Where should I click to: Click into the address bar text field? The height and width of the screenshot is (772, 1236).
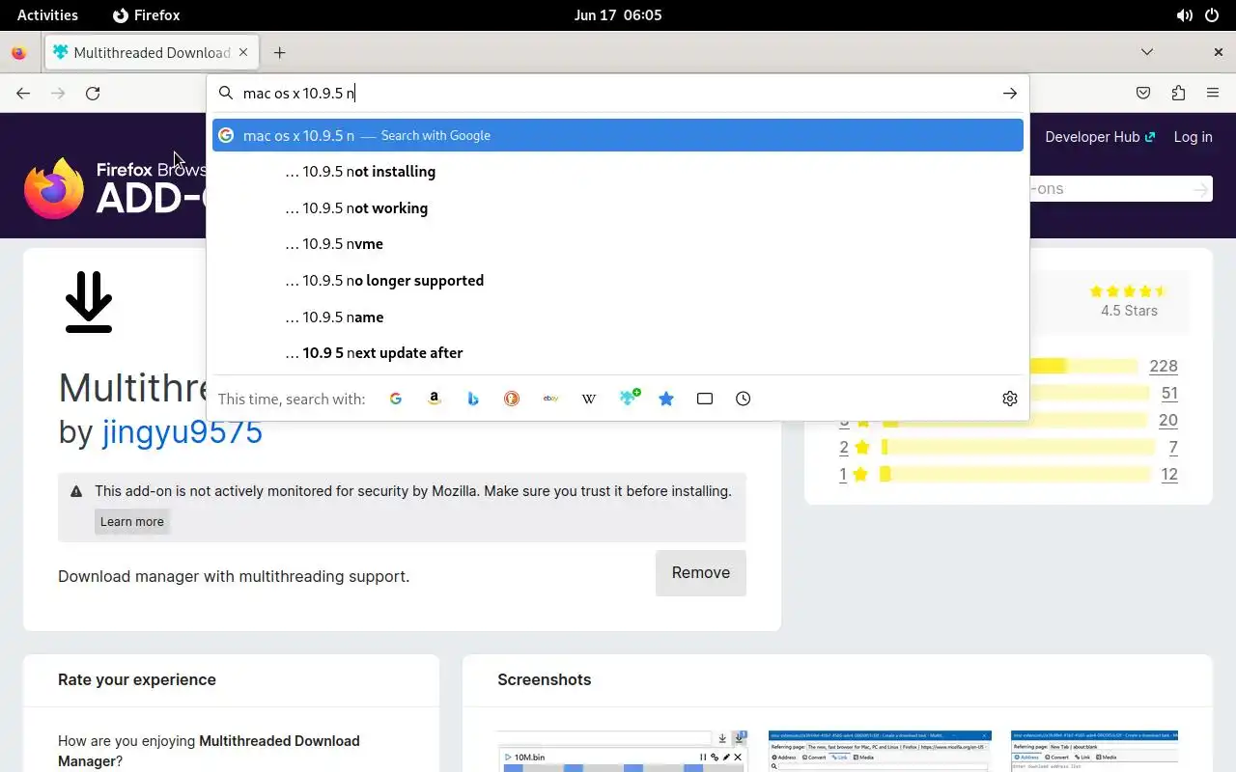(x=618, y=94)
